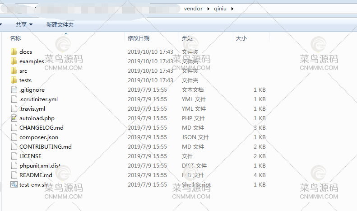This screenshot has width=357, height=211.
Task: Select the .gitignore file name
Action: coord(32,90)
